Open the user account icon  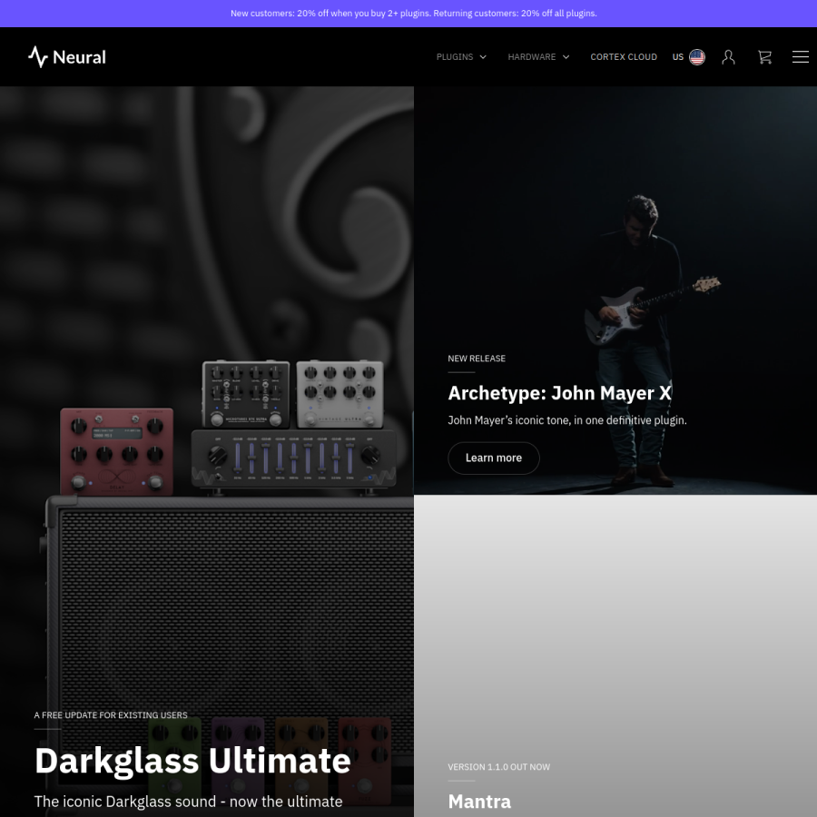click(728, 57)
